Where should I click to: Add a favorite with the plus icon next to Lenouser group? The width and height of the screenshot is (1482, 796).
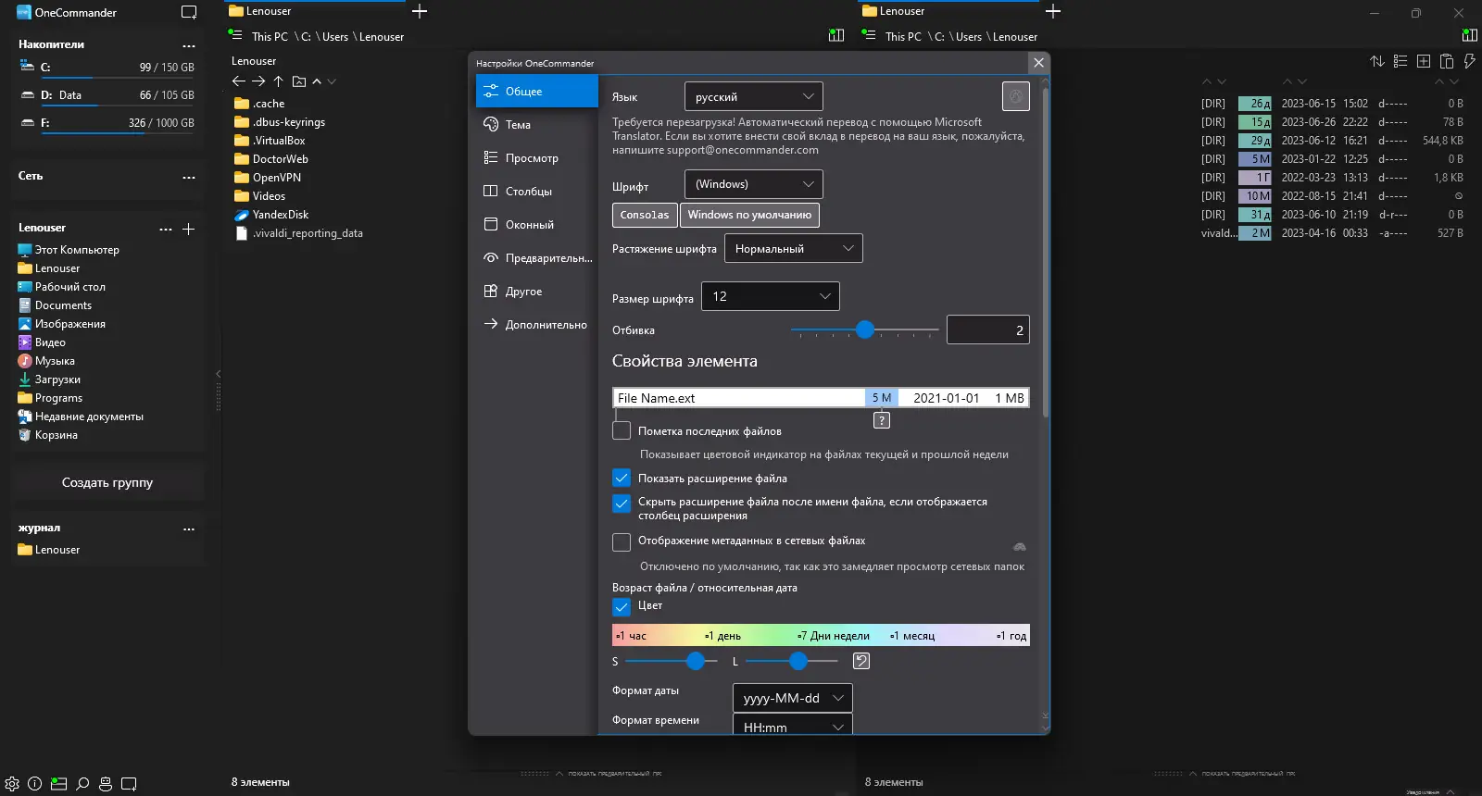pos(188,229)
